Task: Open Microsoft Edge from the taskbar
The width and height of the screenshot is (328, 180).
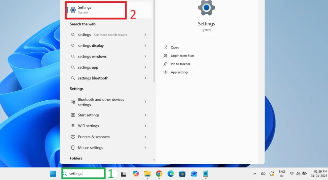Action: pos(171,174)
